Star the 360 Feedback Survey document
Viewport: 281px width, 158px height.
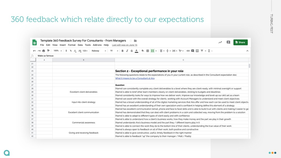pos(131,41)
